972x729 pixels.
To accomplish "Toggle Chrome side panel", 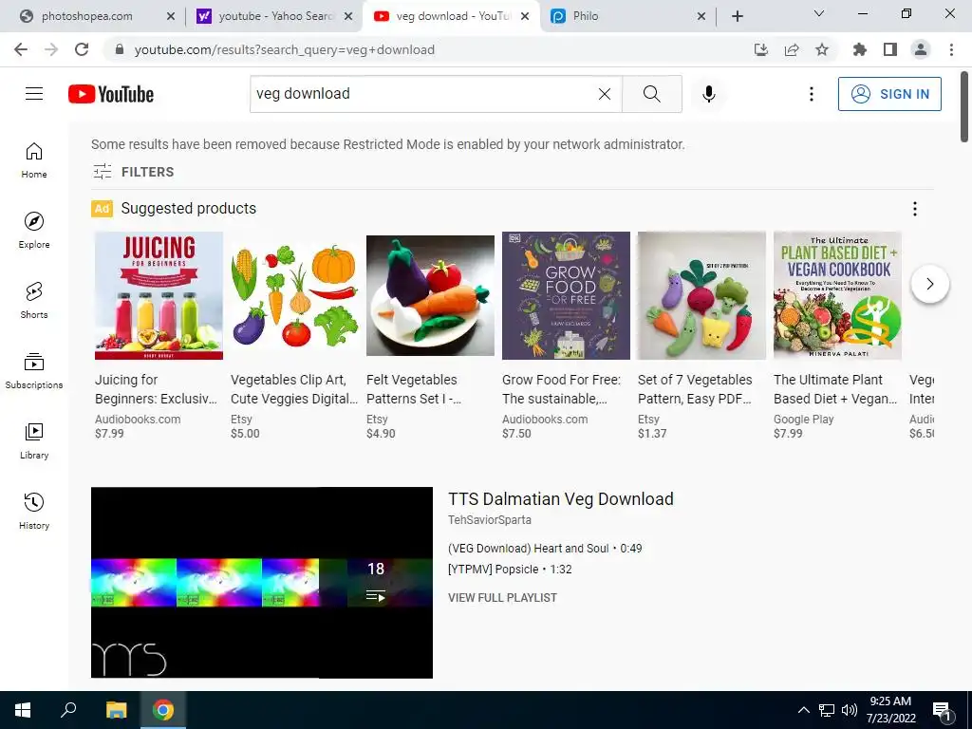I will pos(890,49).
